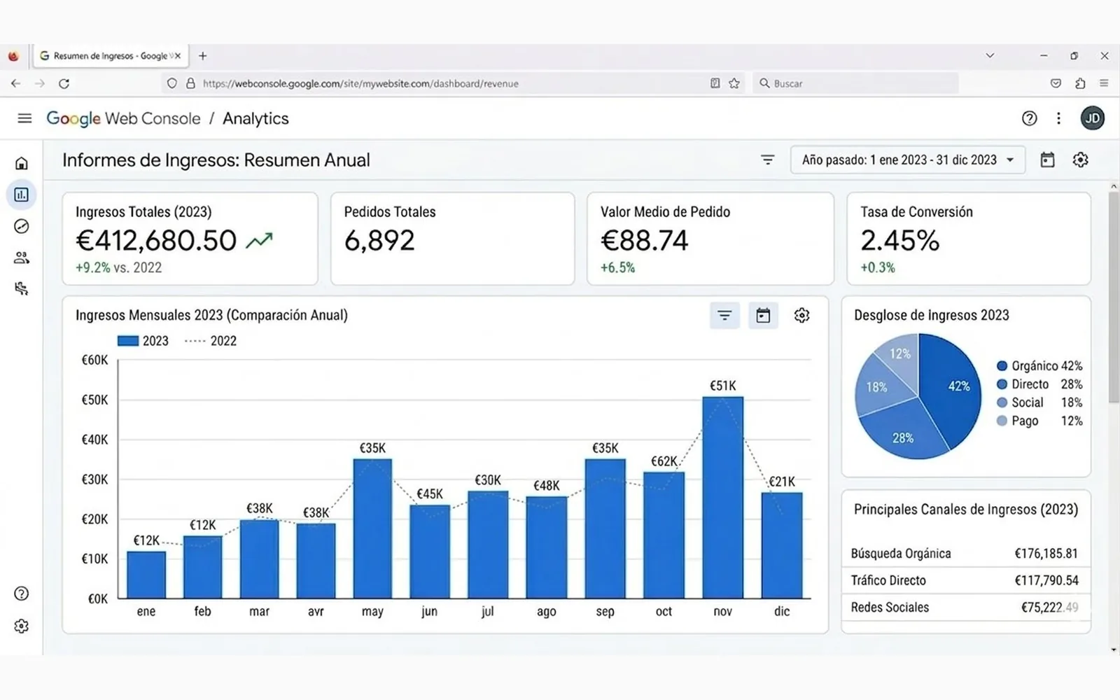This screenshot has height=700, width=1120.
Task: Open monthly revenue chart settings gear
Action: coord(801,316)
